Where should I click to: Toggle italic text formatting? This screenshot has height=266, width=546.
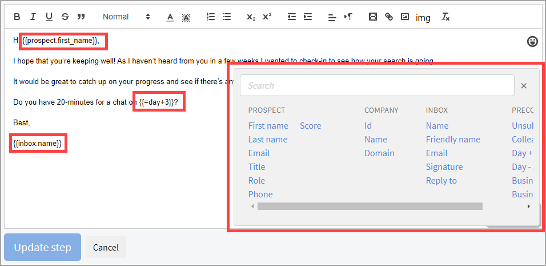pyautogui.click(x=33, y=17)
